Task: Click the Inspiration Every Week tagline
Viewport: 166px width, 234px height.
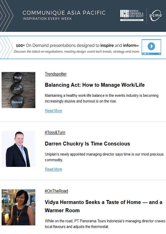Action: tap(47, 19)
